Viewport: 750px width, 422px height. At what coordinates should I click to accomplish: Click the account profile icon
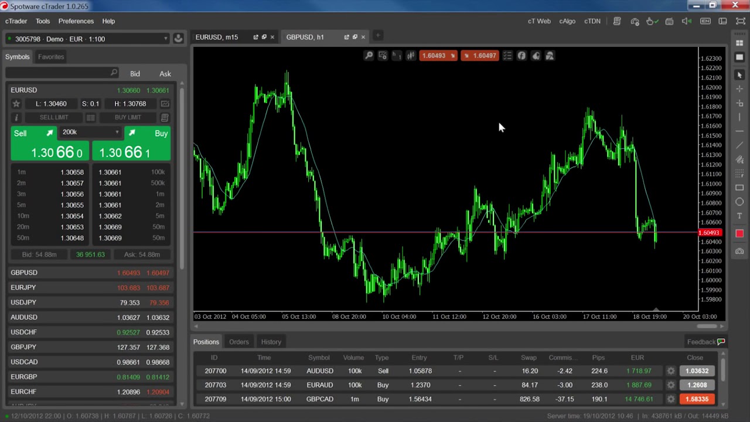click(178, 39)
